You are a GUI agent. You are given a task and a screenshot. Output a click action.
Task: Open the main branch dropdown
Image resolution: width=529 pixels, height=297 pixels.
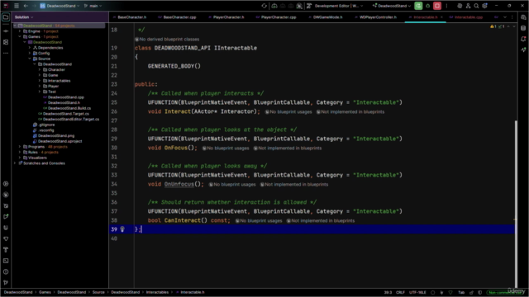point(93,6)
